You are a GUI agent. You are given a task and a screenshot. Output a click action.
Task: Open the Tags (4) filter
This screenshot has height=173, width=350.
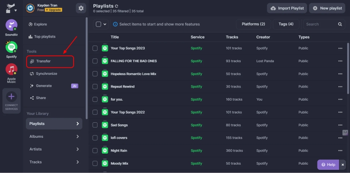point(286,24)
